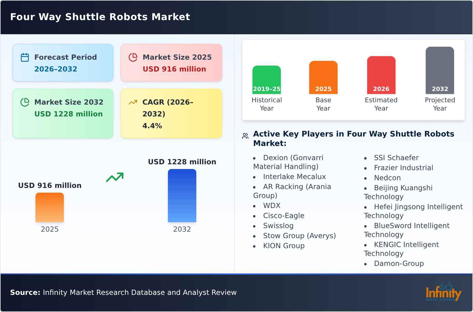Click 'Dexion (Gonvarri Material Handling)' list item
473x312 pixels.
[288, 162]
